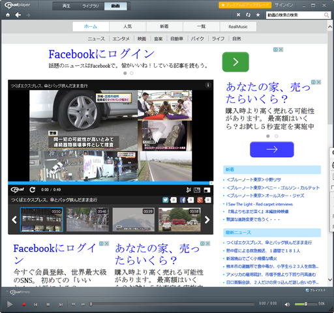Click the Stop button in bottom bar
Image resolution: width=334 pixels, height=313 pixels.
48,305
